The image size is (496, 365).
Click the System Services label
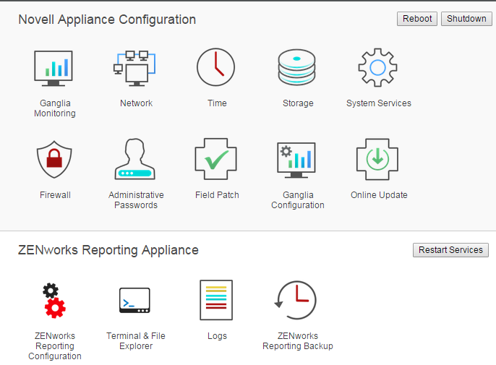pos(379,103)
